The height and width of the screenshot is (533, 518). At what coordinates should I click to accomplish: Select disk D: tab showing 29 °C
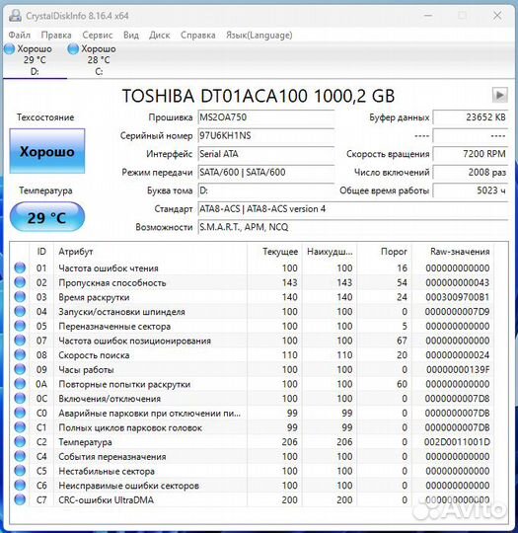[34, 60]
